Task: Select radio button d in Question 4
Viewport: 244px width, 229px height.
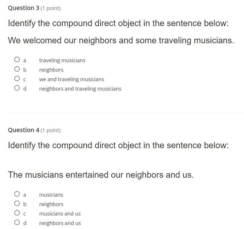Action: (17, 222)
